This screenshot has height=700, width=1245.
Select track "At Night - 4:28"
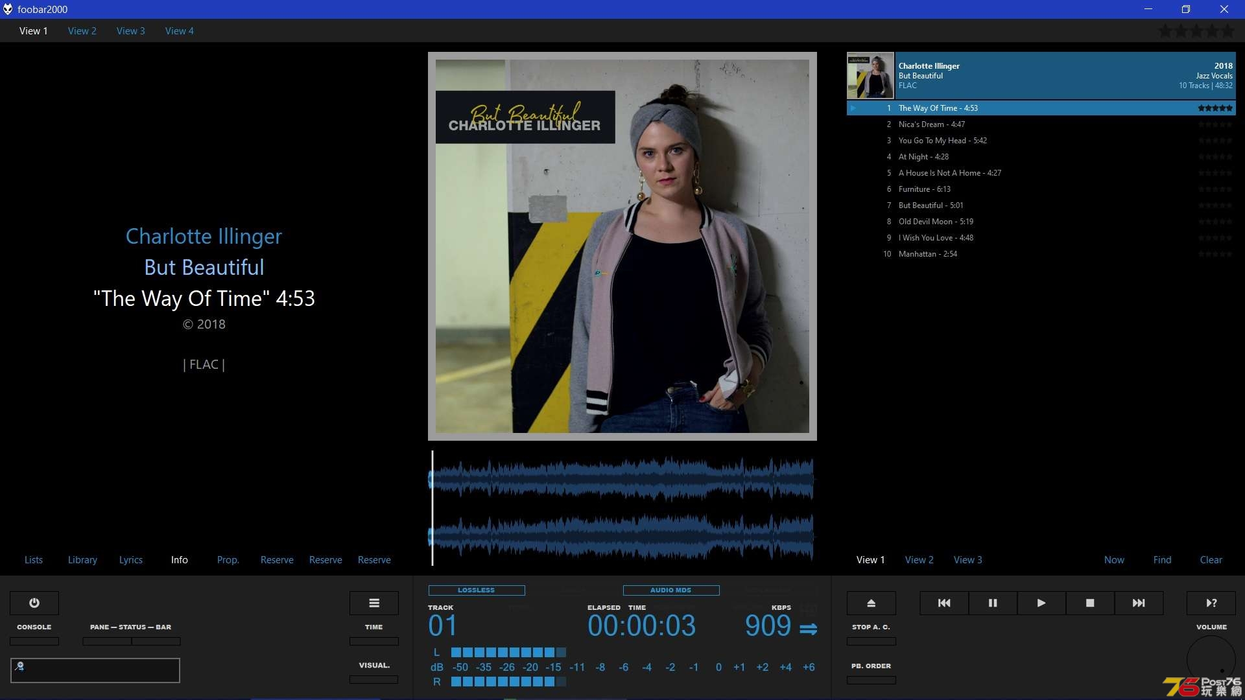[x=1041, y=157]
